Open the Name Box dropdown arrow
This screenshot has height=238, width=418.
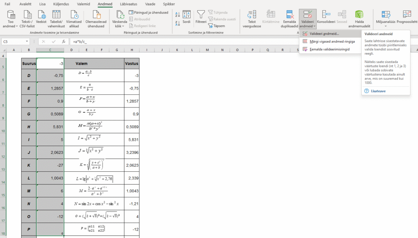27,41
